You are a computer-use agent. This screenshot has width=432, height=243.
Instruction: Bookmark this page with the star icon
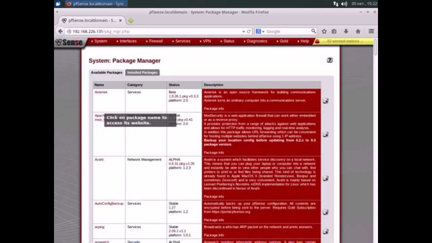pos(324,31)
